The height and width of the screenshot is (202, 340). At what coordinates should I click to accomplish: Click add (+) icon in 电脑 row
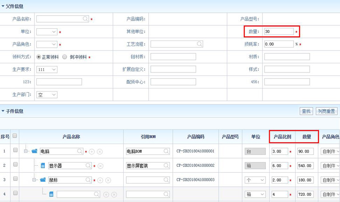pyautogui.click(x=92, y=152)
